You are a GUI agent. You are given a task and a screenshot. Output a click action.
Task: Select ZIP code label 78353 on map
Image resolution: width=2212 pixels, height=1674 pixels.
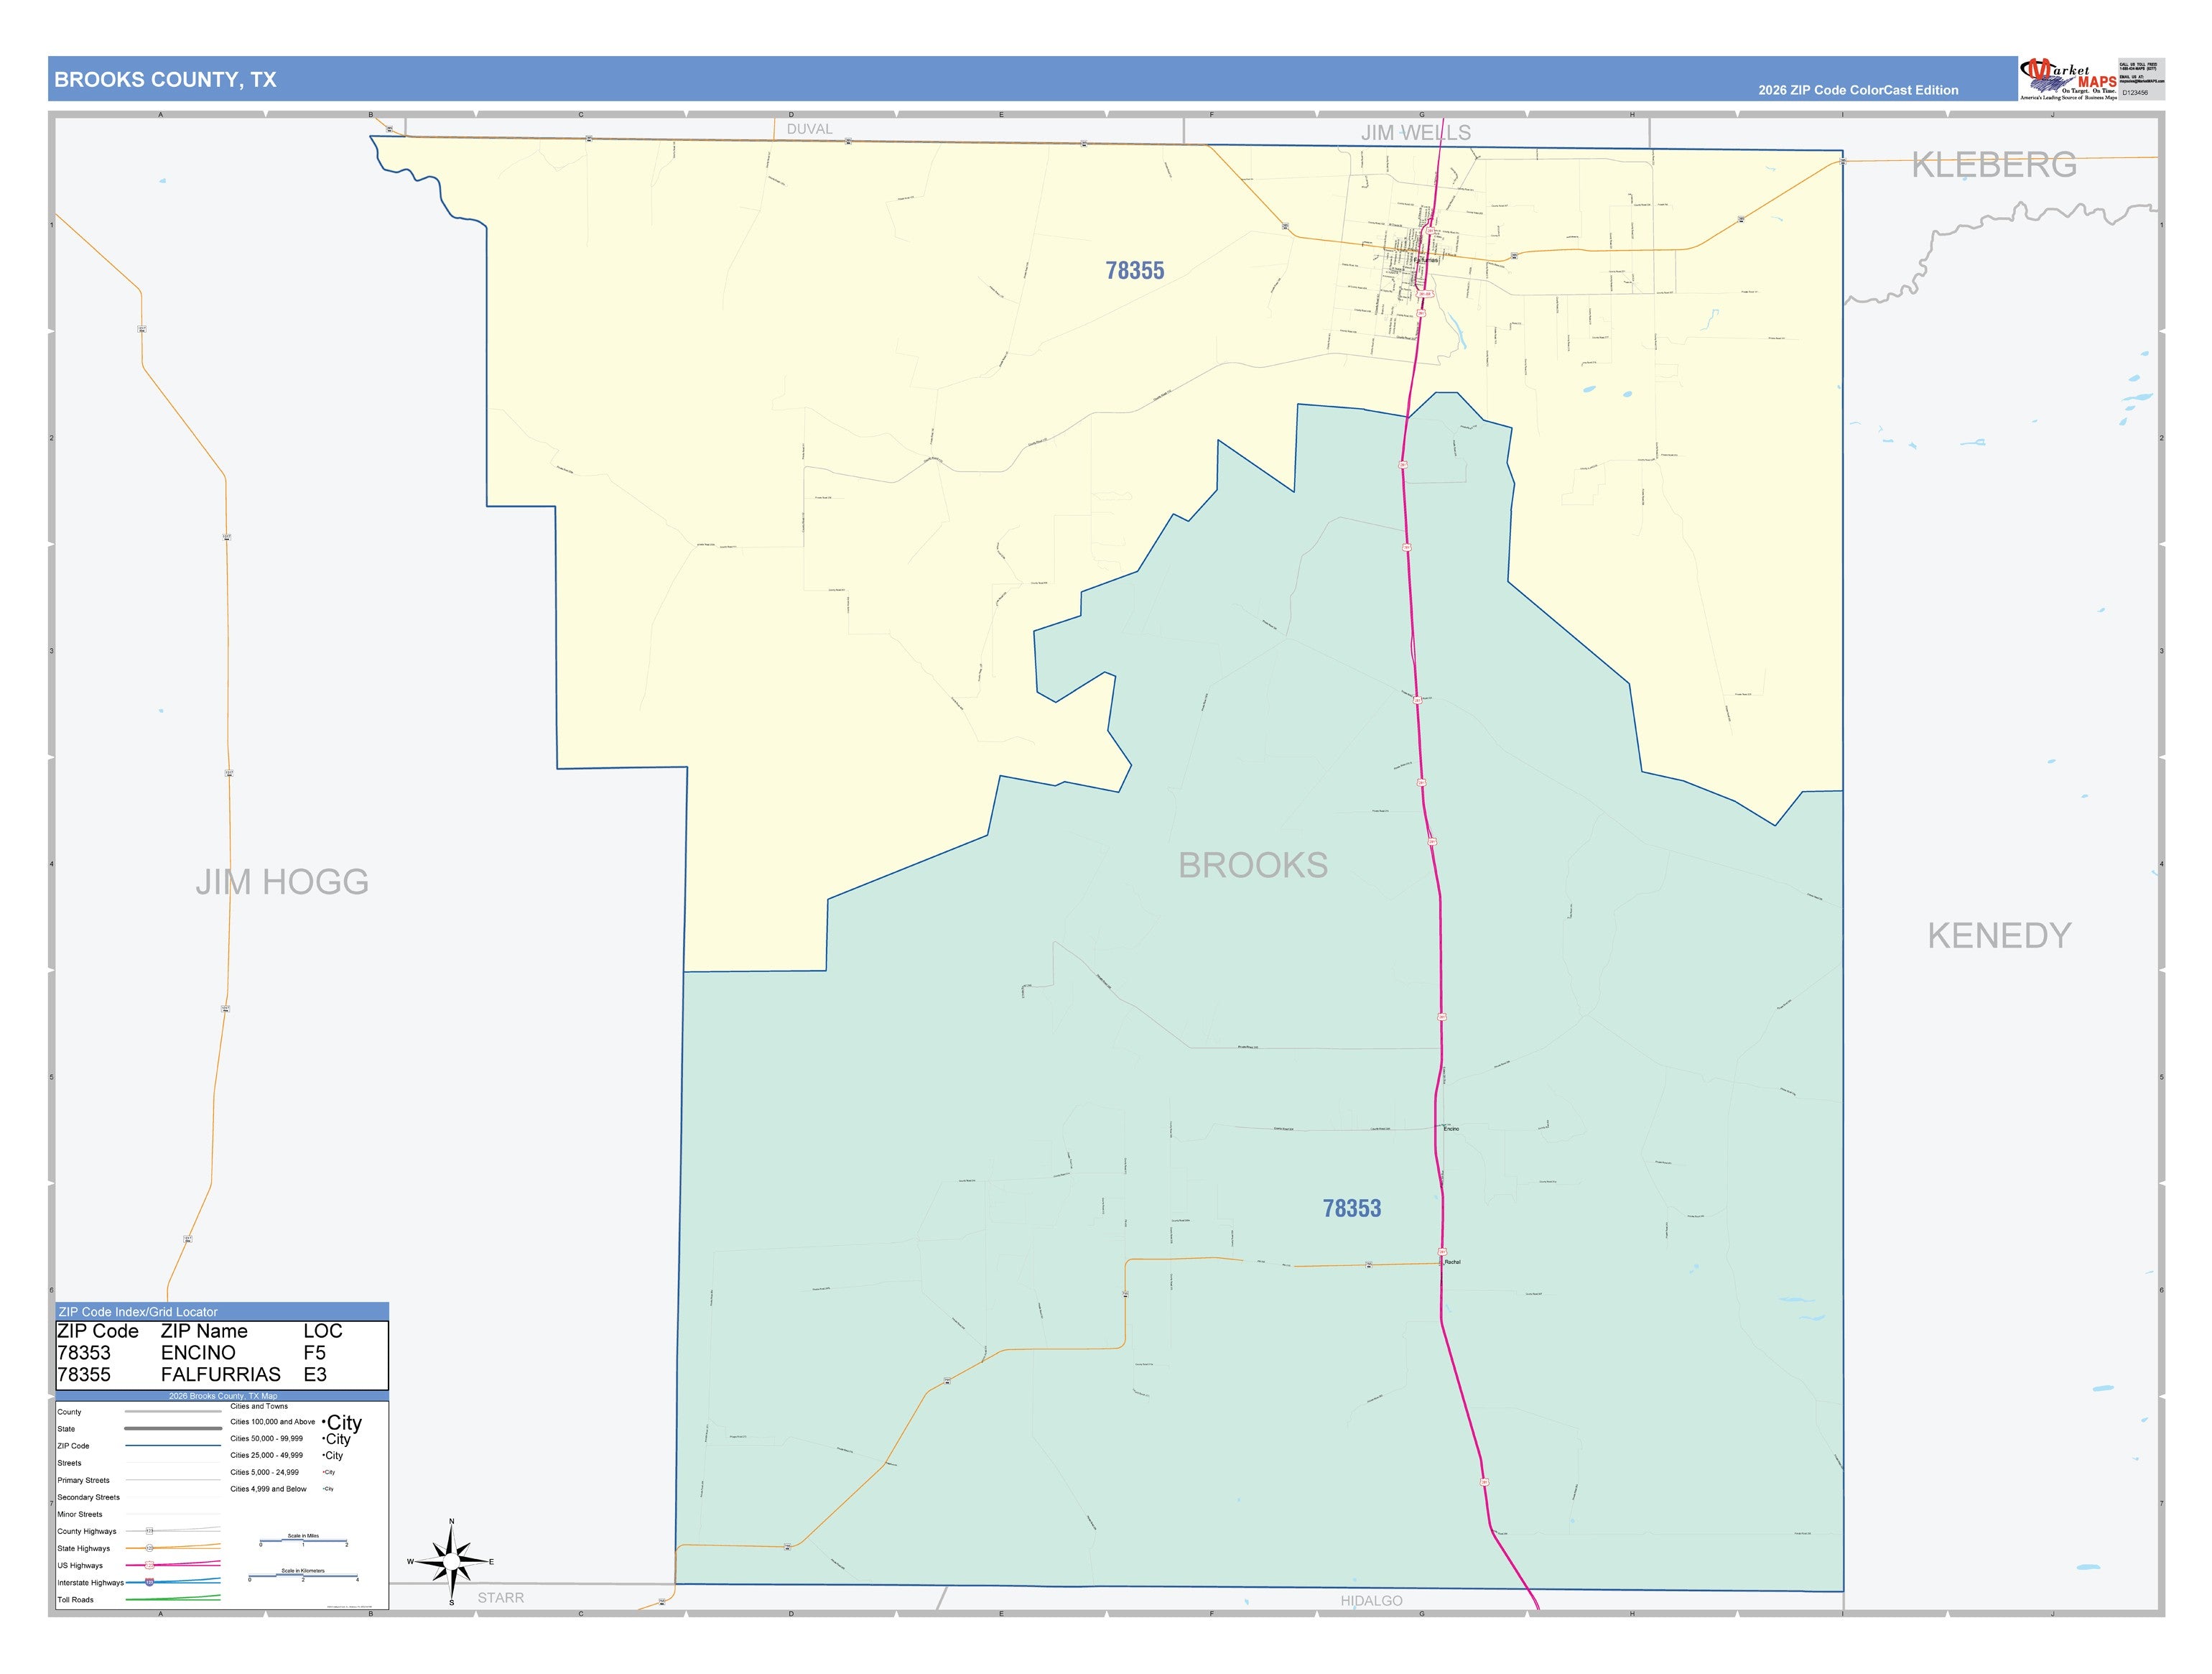1352,1208
